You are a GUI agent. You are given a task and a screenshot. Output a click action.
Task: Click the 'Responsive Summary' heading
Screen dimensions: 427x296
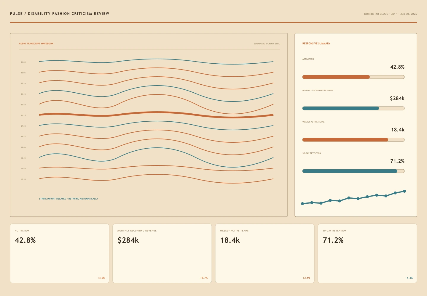coord(316,44)
